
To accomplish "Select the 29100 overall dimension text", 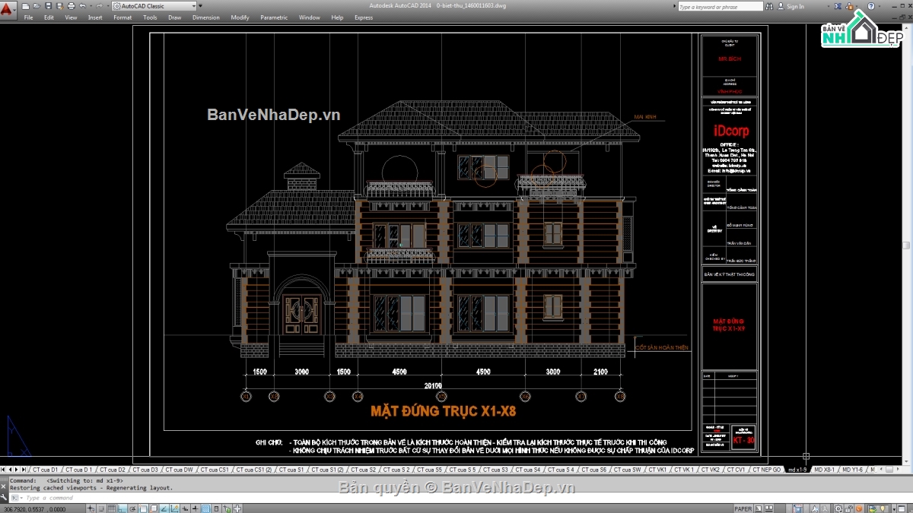I will [434, 386].
